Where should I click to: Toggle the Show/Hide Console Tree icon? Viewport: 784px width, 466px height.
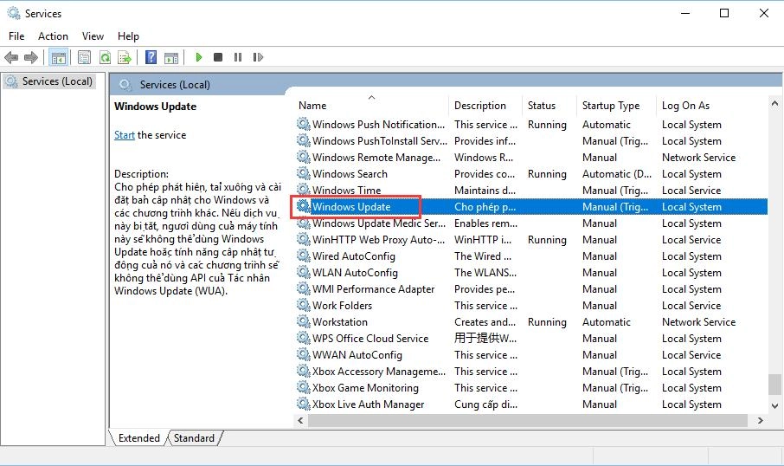[59, 57]
